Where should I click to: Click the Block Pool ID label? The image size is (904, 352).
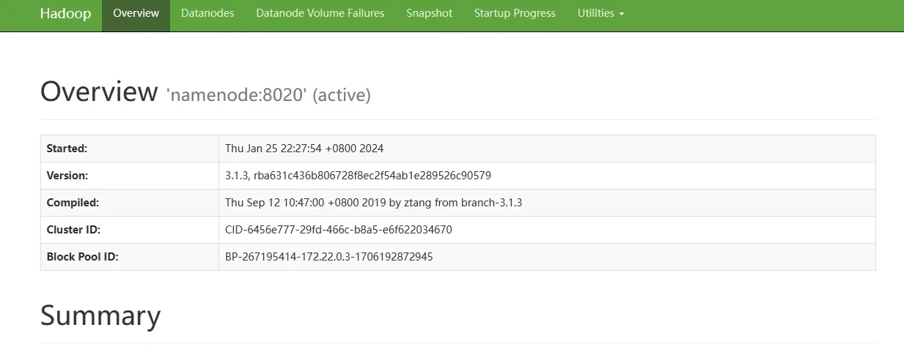click(x=82, y=257)
